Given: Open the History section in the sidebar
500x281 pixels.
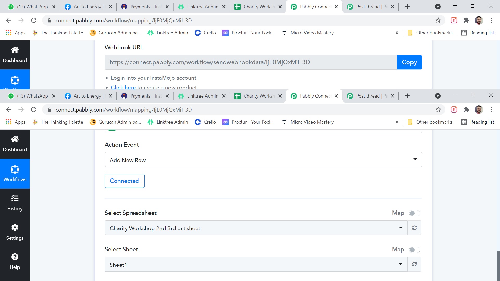Looking at the screenshot, I should point(15,203).
